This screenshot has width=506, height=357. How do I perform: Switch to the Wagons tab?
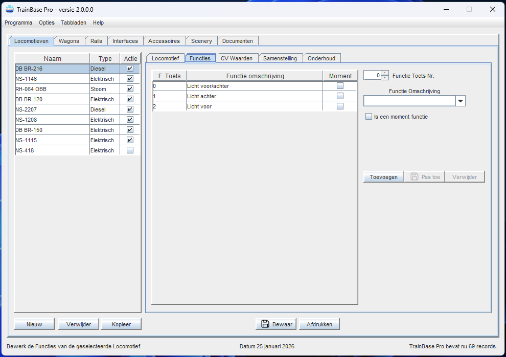click(69, 41)
